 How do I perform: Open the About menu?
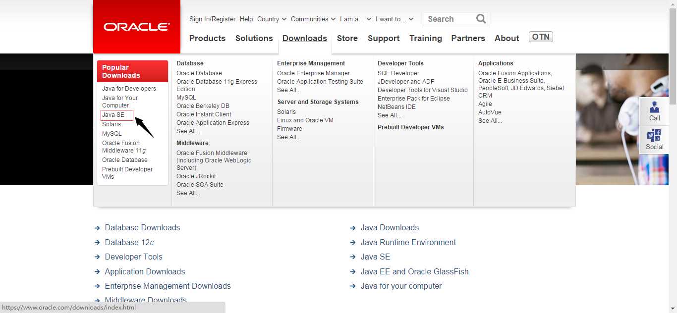(x=507, y=38)
